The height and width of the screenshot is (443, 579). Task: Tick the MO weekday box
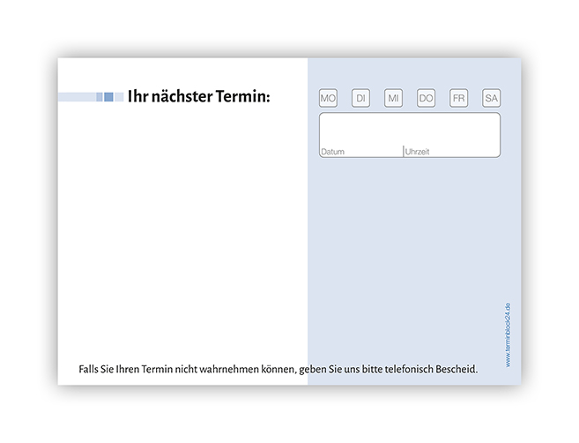(x=328, y=99)
